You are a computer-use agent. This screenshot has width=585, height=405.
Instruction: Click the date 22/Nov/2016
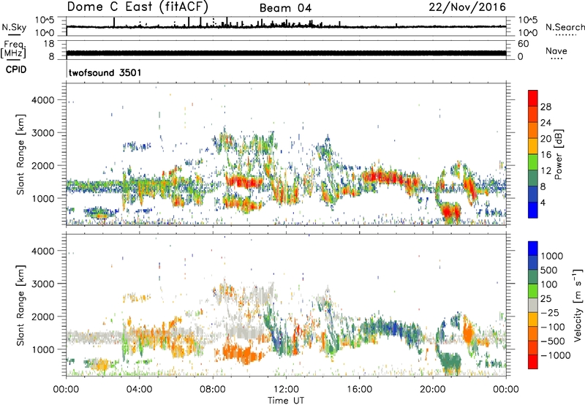(467, 7)
